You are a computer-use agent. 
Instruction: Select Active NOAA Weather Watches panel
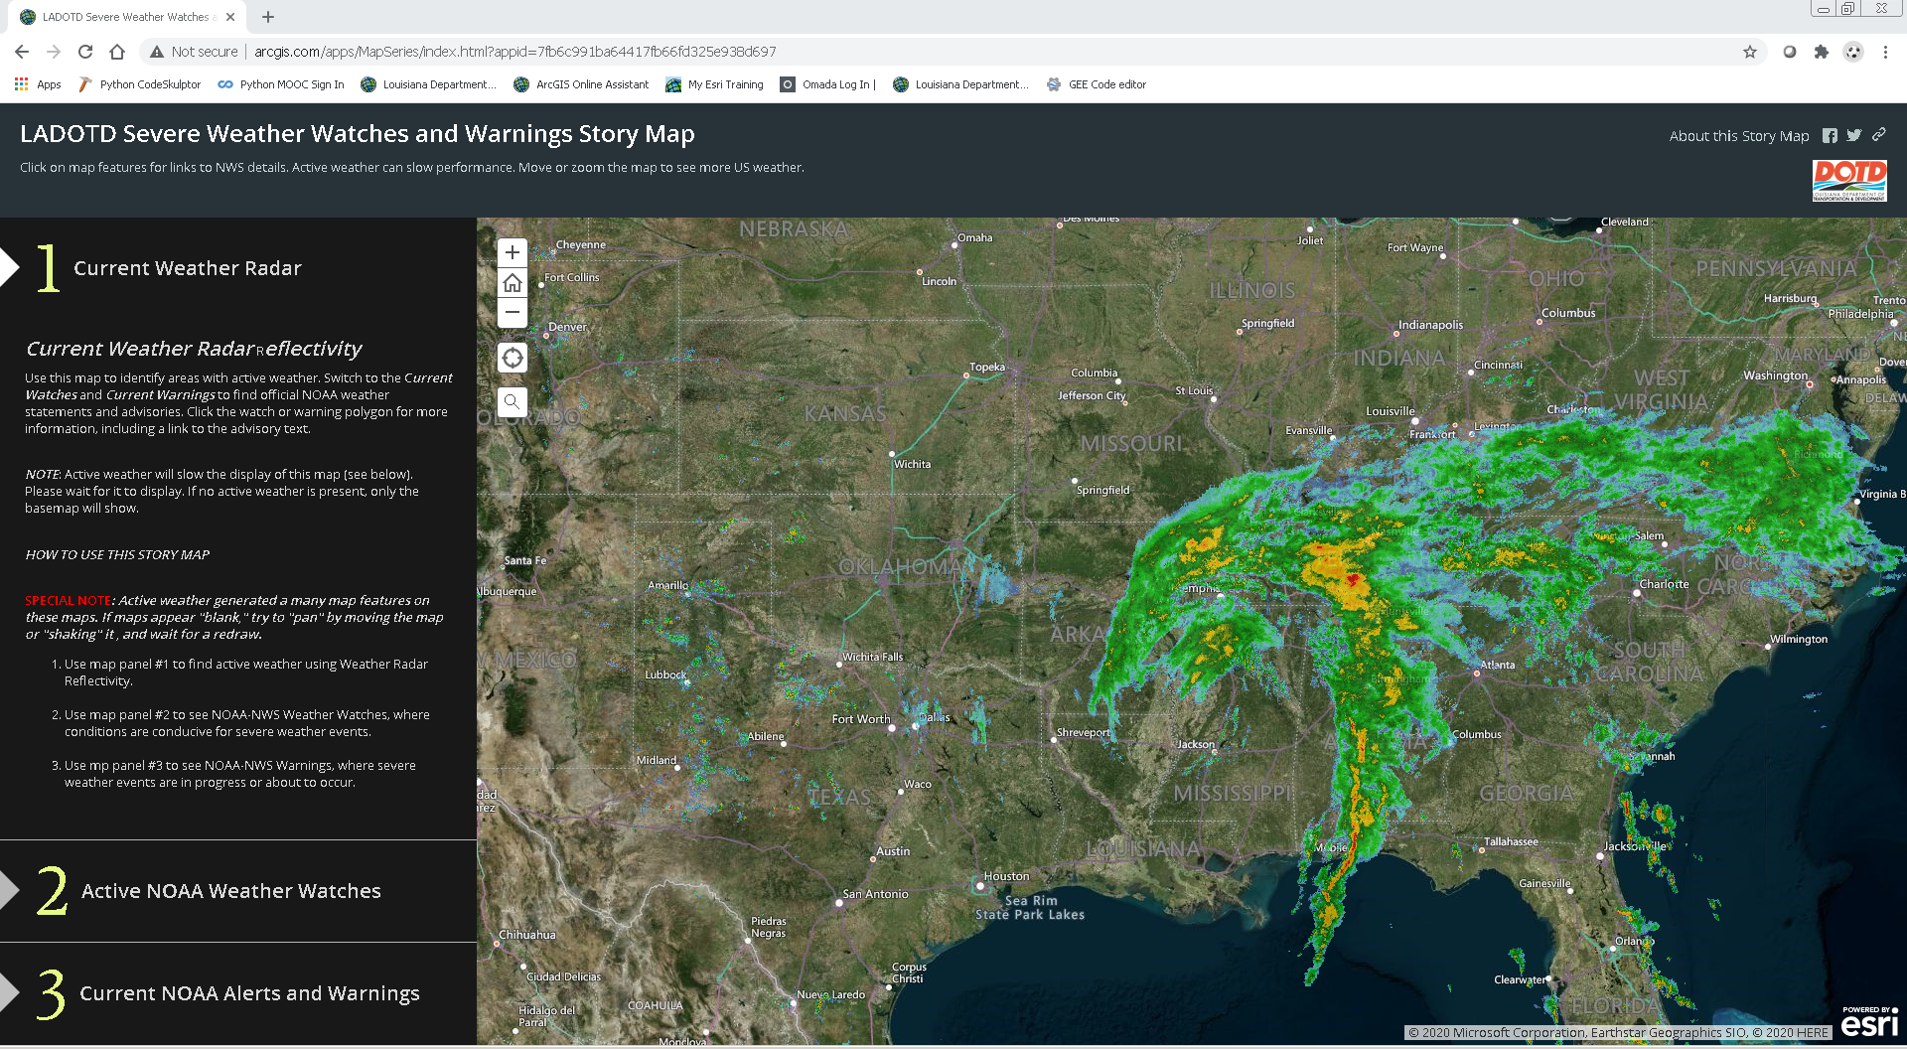(x=238, y=891)
